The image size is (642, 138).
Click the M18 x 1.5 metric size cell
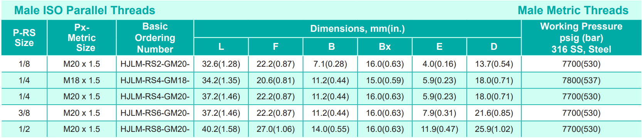(x=82, y=80)
